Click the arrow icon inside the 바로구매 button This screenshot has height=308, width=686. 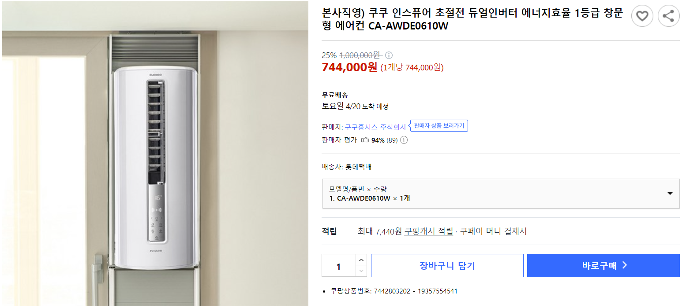pos(625,265)
